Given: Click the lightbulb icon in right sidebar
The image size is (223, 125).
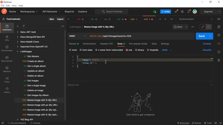Looking at the screenshot, I should (219, 60).
